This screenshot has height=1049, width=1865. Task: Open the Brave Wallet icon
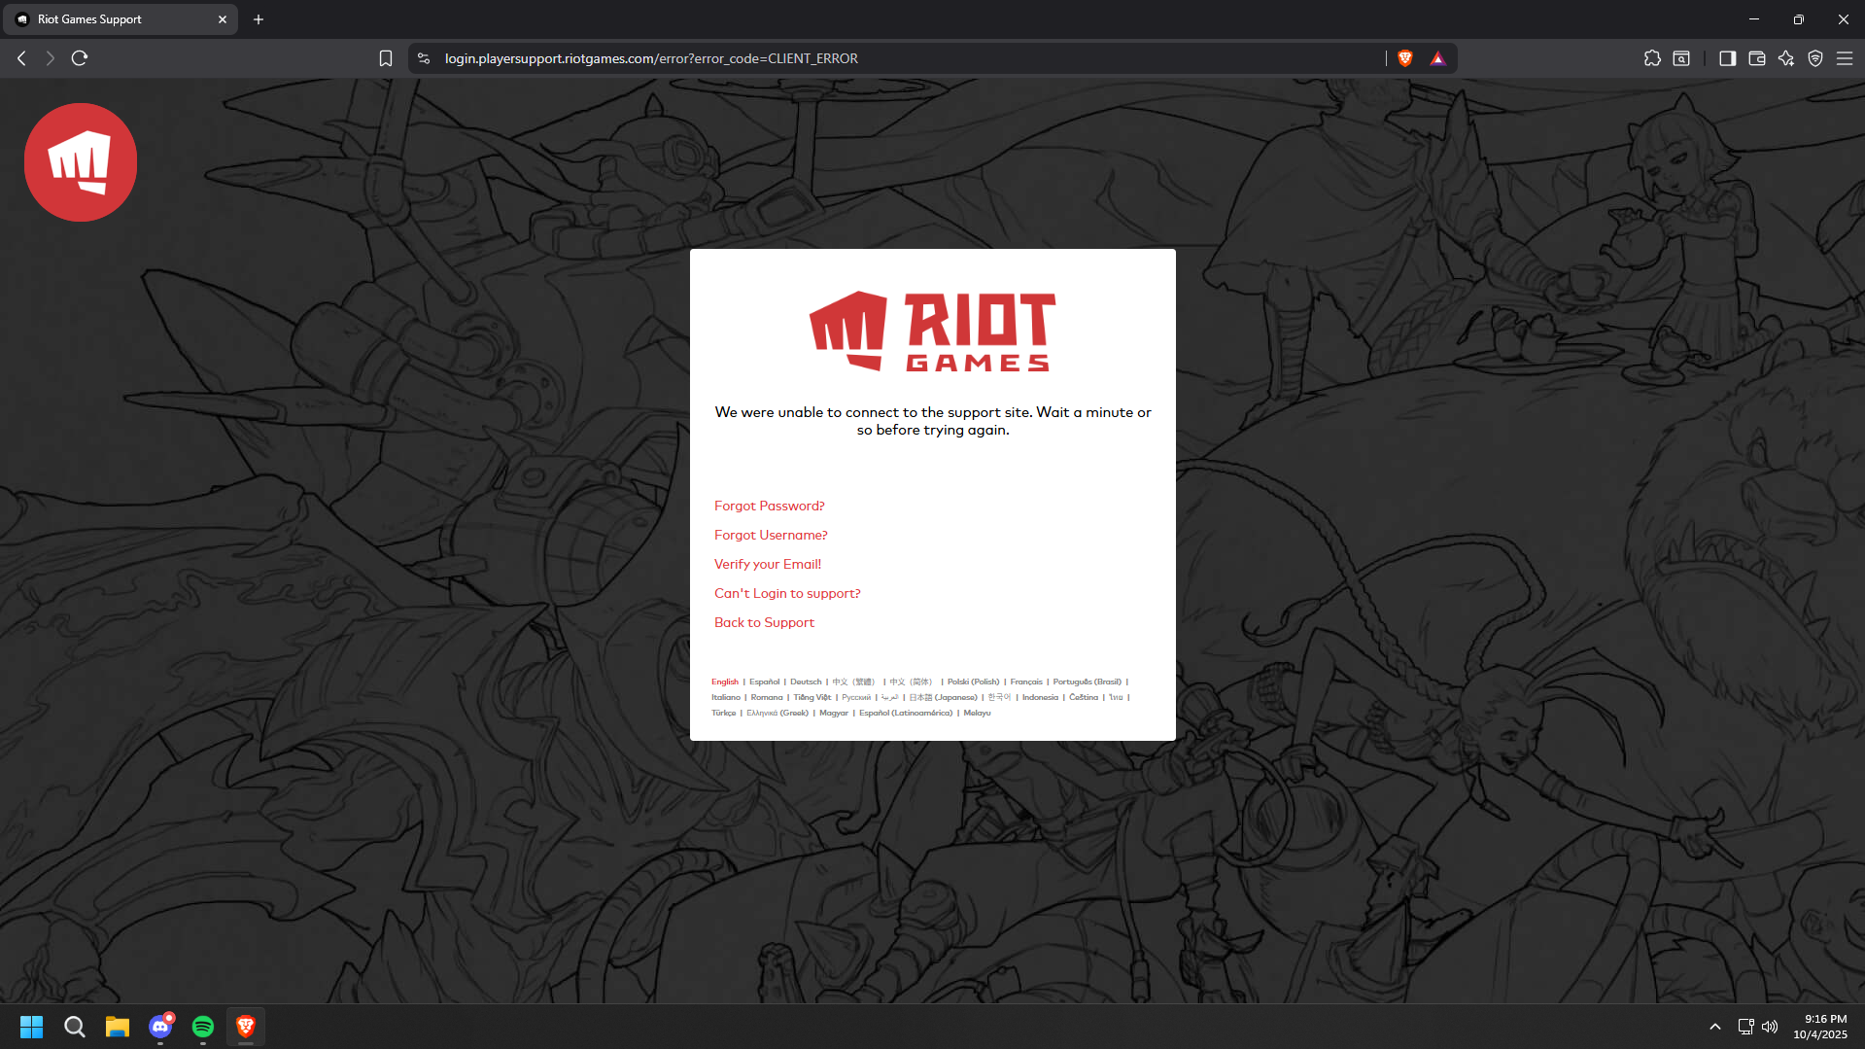[x=1757, y=58]
